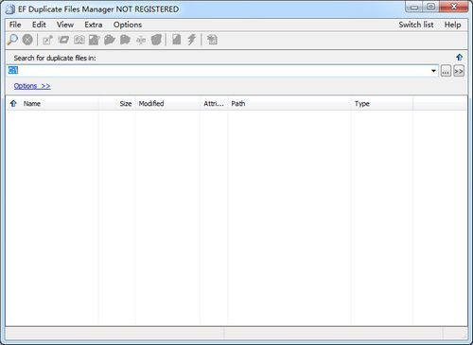The height and width of the screenshot is (345, 473).
Task: Click the eraser-shaped toolbar icon
Action: click(63, 40)
